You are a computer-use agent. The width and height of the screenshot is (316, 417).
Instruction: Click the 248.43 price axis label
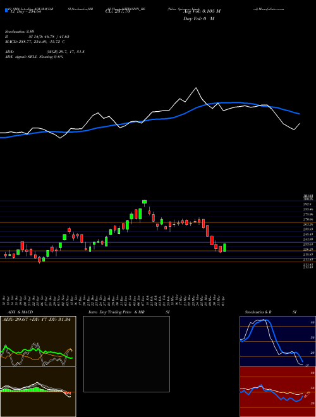(x=308, y=234)
